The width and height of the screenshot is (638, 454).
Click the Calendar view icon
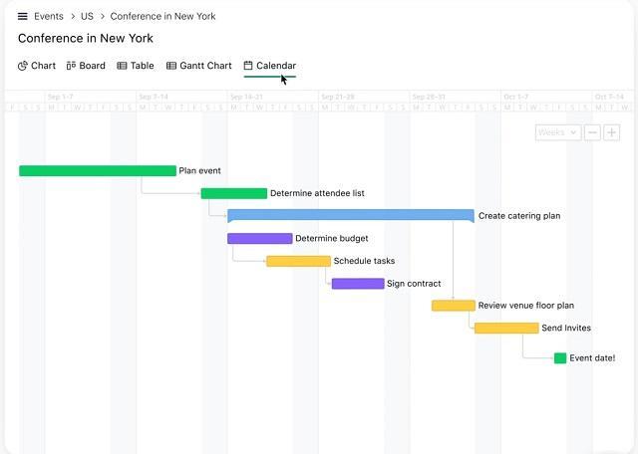tap(248, 66)
